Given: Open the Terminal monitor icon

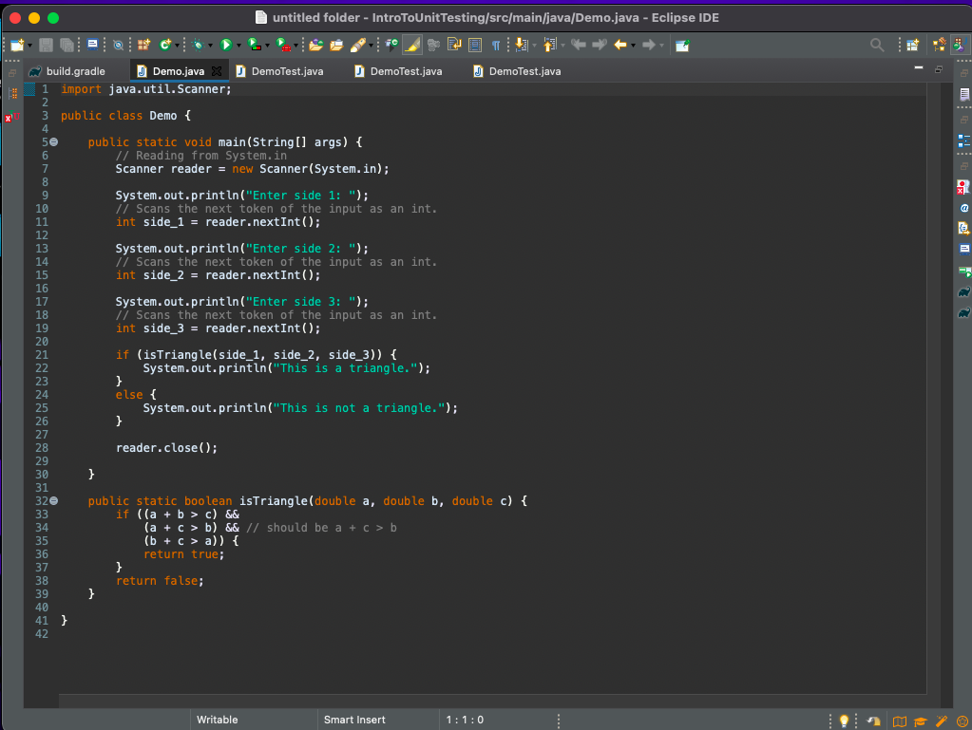Looking at the screenshot, I should coord(92,44).
